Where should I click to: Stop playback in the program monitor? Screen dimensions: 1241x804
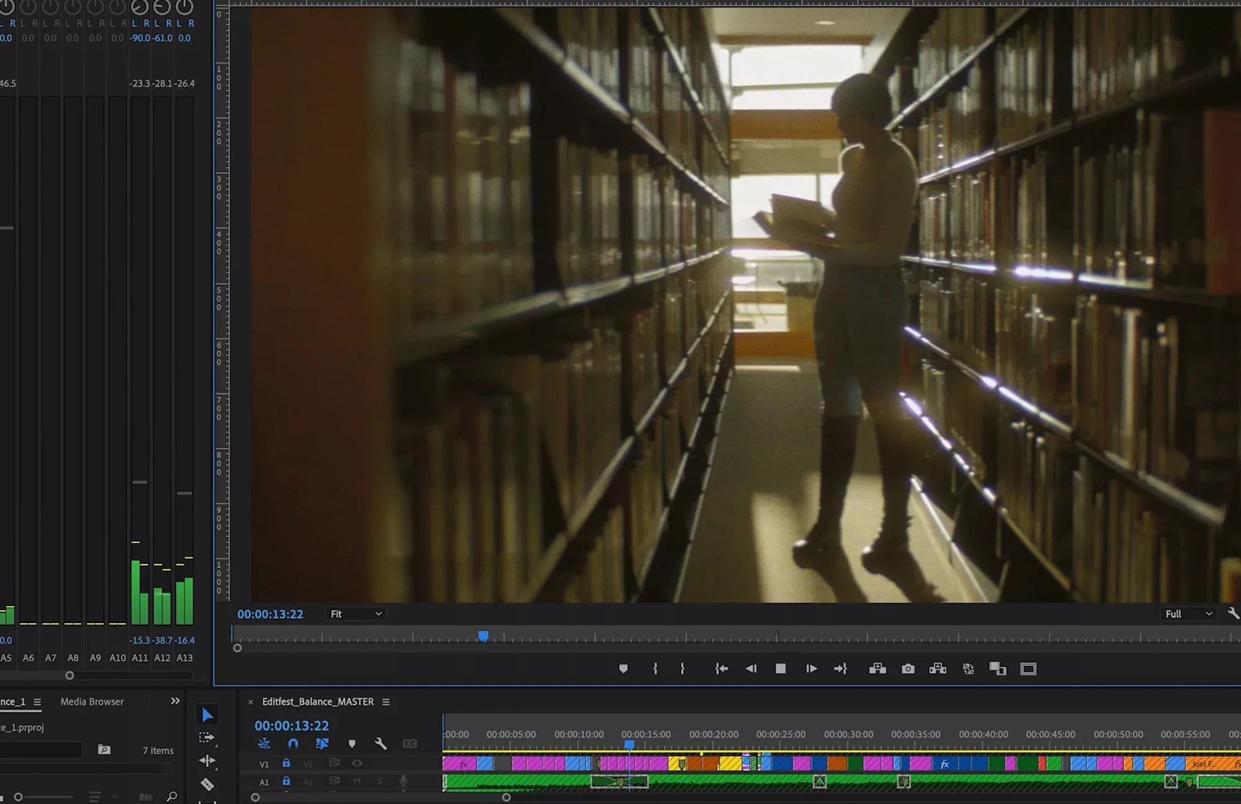781,669
